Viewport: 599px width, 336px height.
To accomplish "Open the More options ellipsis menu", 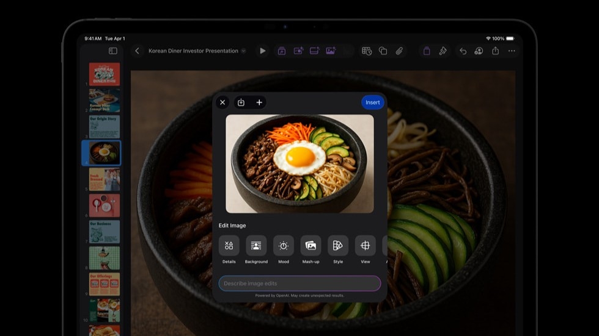I will (512, 51).
